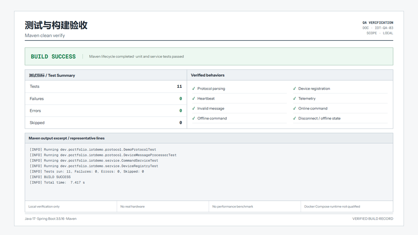The image size is (418, 235).
Task: Click the checkmark beside Device registration
Action: [295, 88]
